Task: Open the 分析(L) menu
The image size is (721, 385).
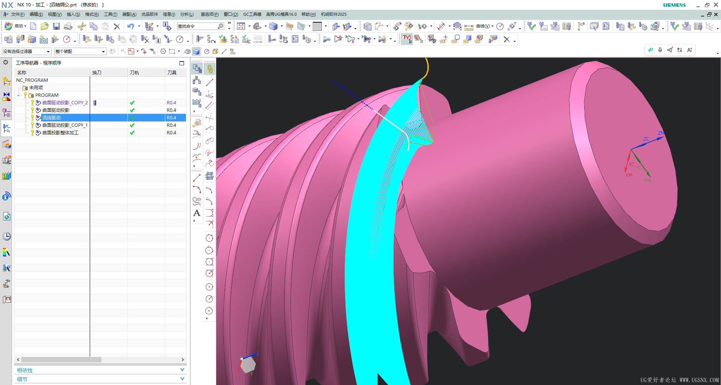Action: point(187,14)
